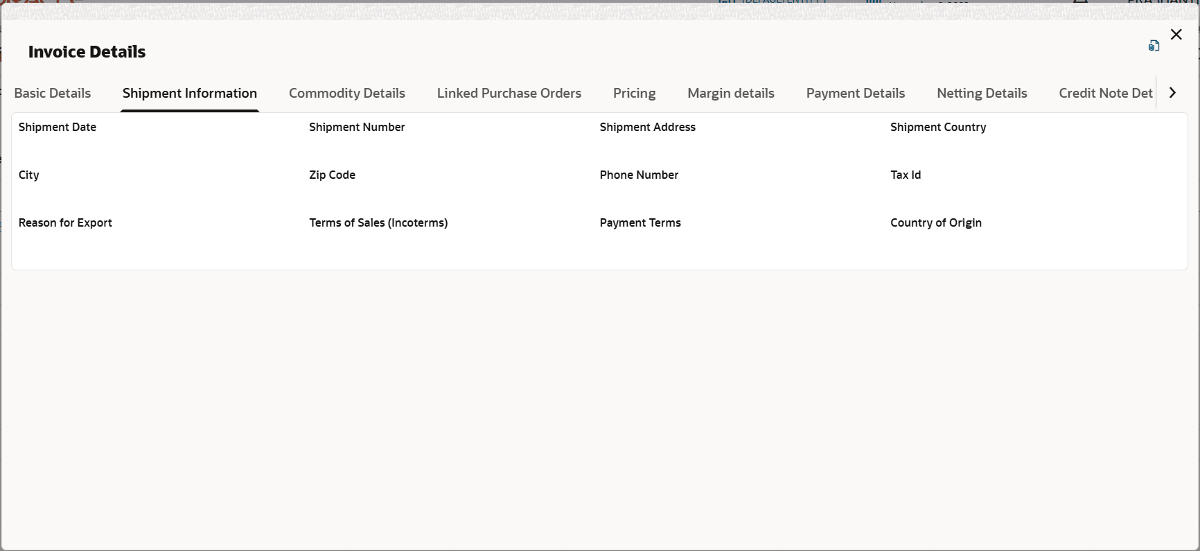Click the City field label
Viewport: 1200px width, 551px height.
point(29,175)
